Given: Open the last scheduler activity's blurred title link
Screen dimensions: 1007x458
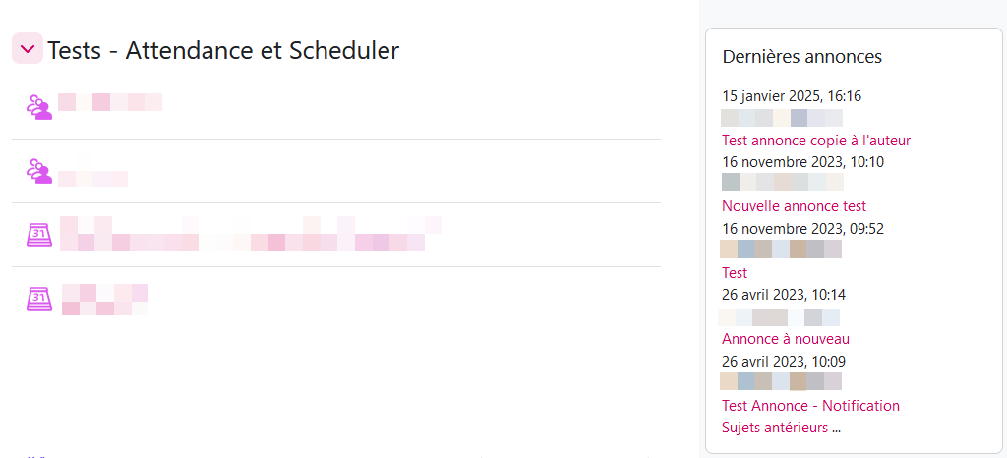Looking at the screenshot, I should click(x=104, y=299).
